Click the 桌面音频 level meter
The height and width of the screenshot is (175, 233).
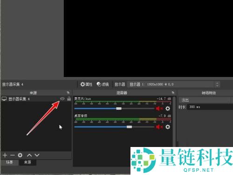pyautogui.click(x=123, y=120)
